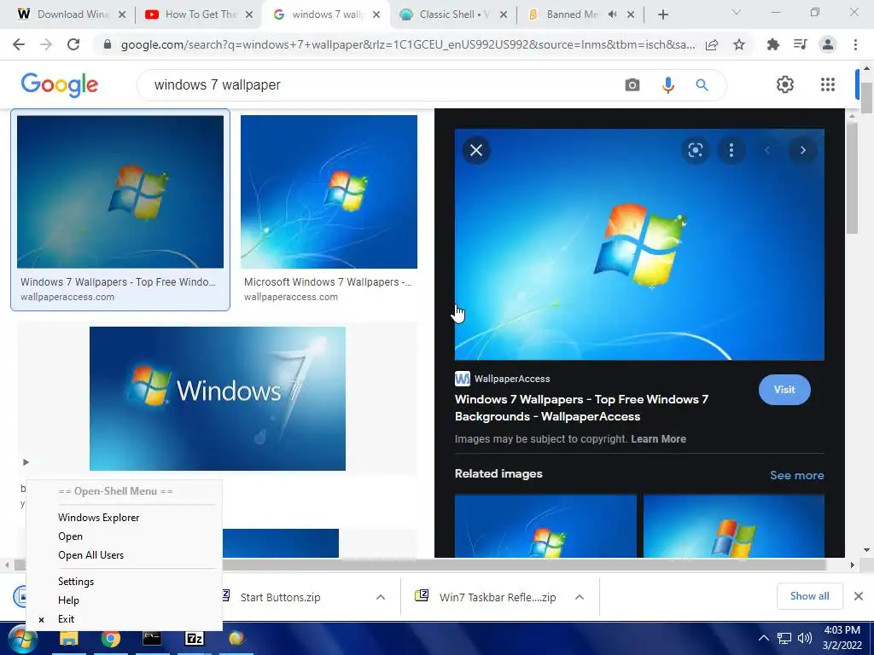The image size is (874, 655).
Task: Open preview panel more options menu
Action: [x=731, y=150]
